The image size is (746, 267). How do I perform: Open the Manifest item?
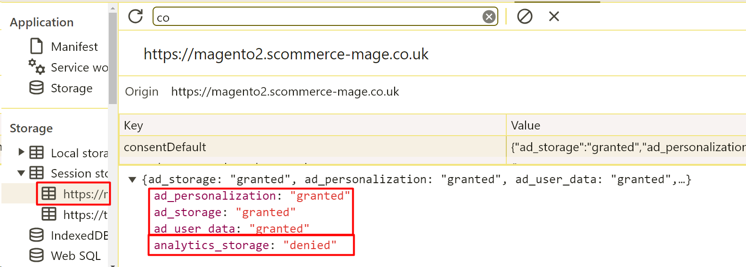point(74,47)
